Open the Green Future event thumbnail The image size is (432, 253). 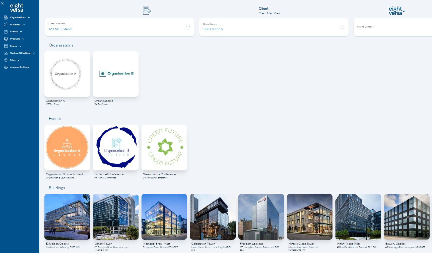click(164, 147)
